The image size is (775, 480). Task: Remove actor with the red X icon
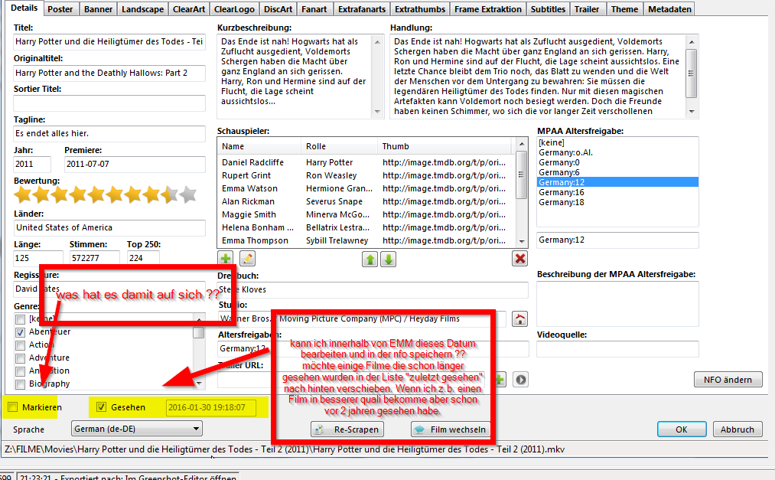[x=520, y=259]
